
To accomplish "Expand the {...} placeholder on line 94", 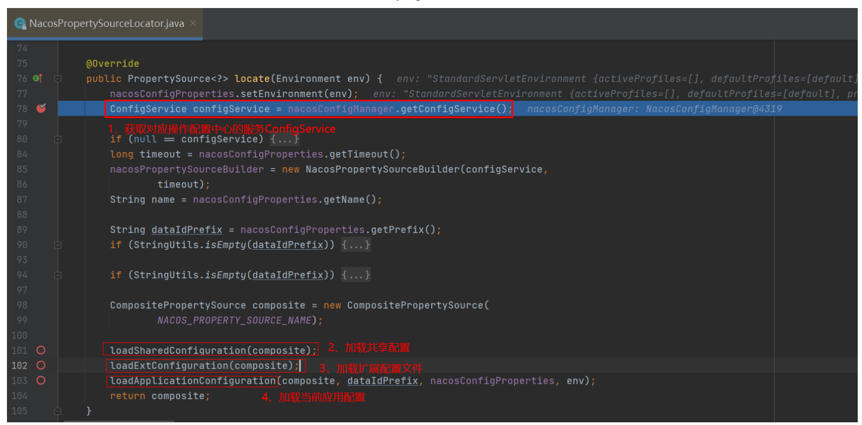I will coord(356,275).
